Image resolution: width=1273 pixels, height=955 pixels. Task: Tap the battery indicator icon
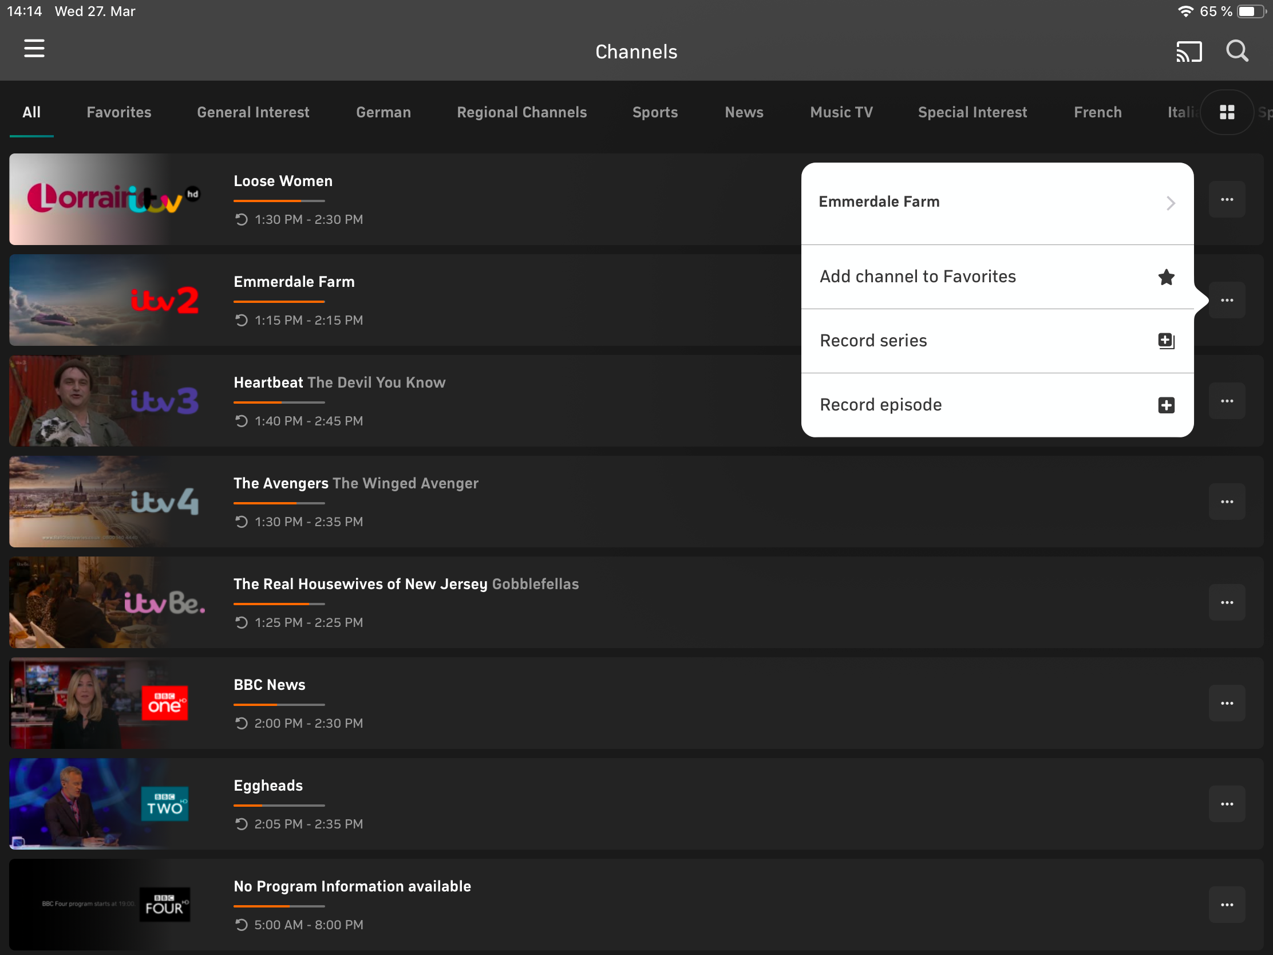tap(1251, 11)
